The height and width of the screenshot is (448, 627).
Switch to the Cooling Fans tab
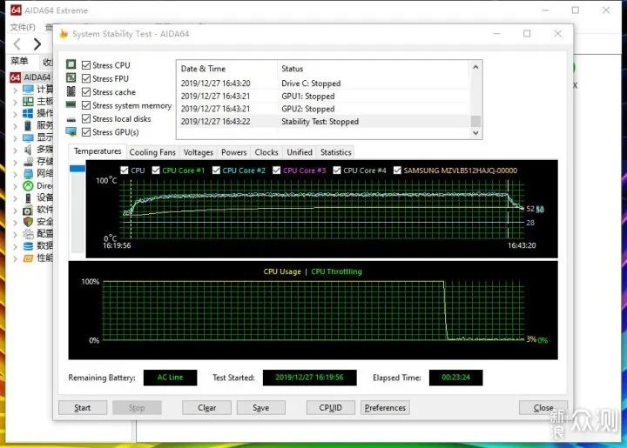point(152,152)
